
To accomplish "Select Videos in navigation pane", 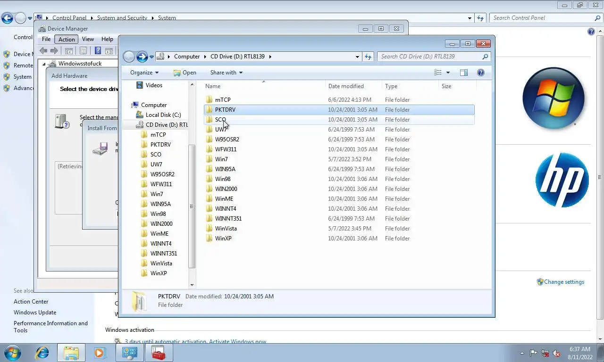I will (x=149, y=85).
